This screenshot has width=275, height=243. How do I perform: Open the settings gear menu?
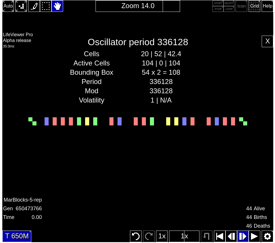pos(267,236)
